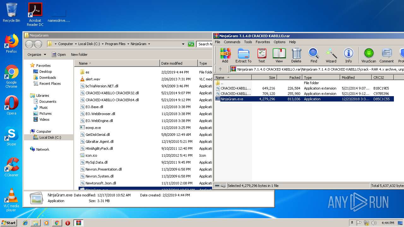404x227 pixels.
Task: Open the Options menu in WinRAR
Action: point(279,42)
